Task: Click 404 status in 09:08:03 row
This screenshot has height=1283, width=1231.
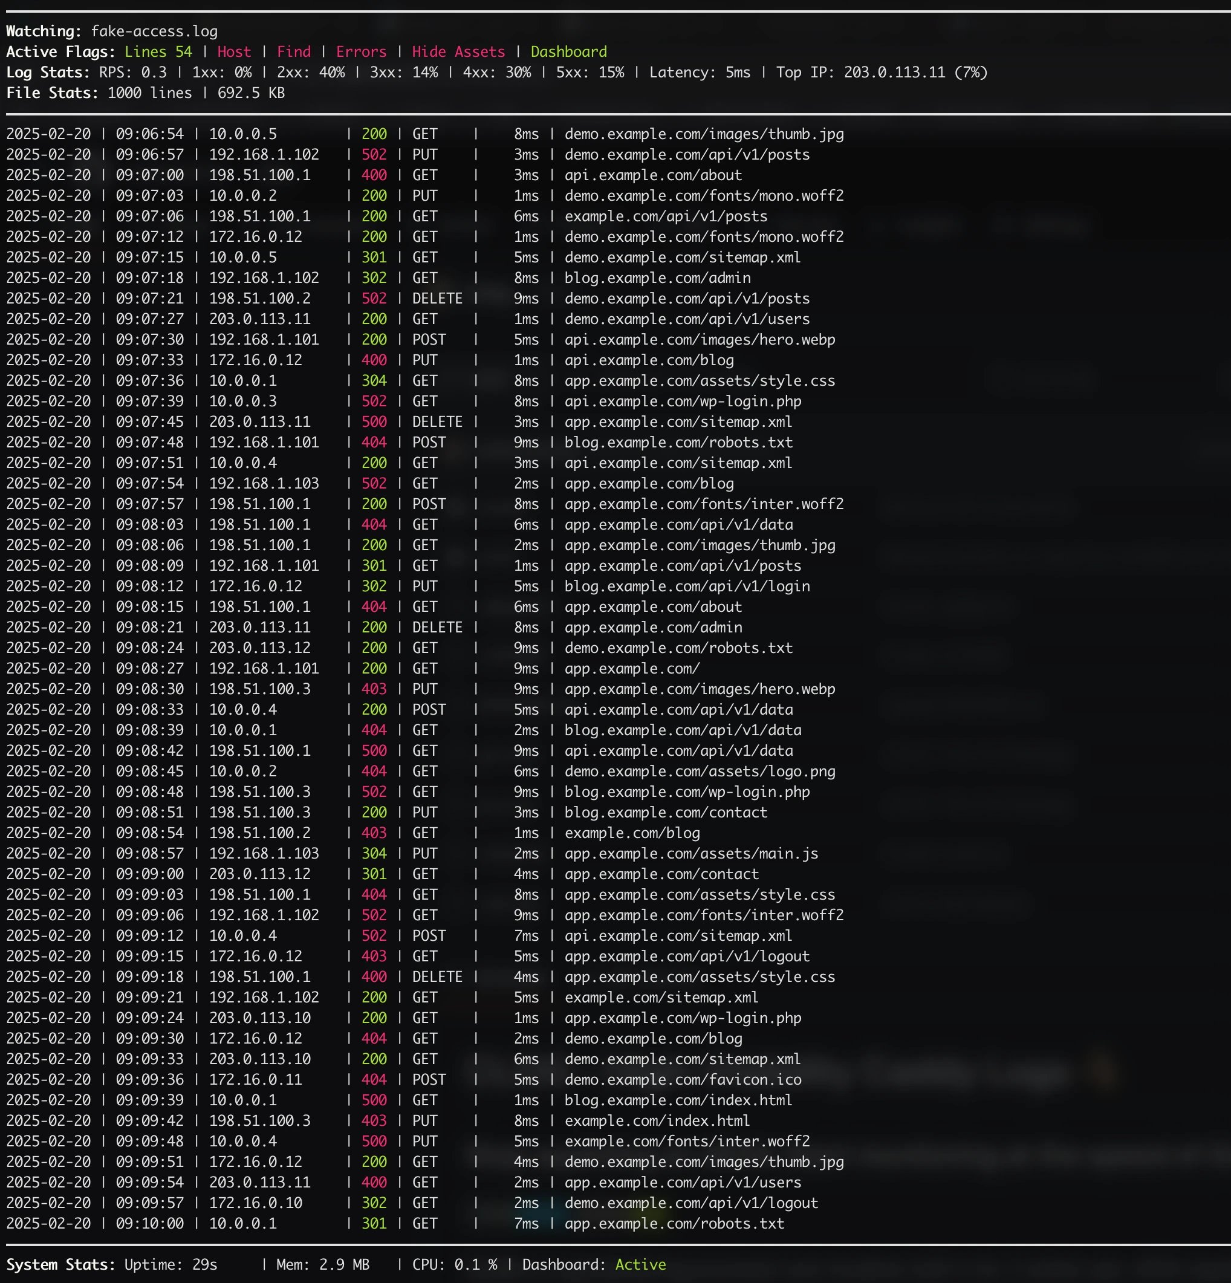Action: [x=374, y=525]
